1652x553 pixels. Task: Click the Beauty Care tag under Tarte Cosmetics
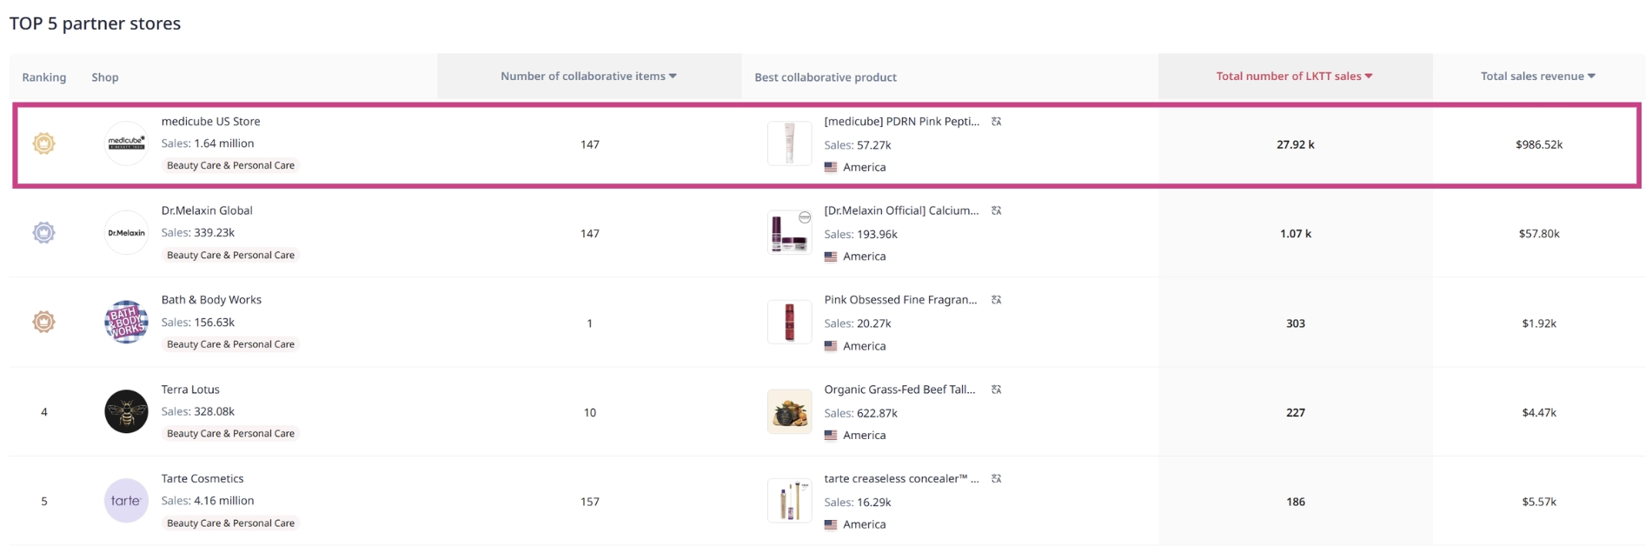(230, 523)
